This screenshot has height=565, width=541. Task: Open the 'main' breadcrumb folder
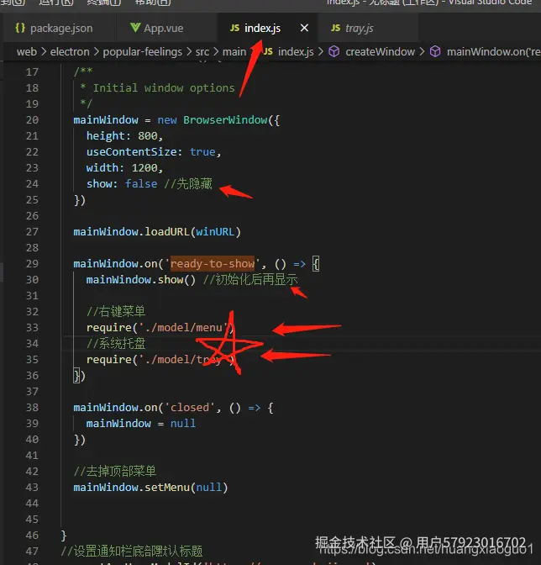[234, 52]
